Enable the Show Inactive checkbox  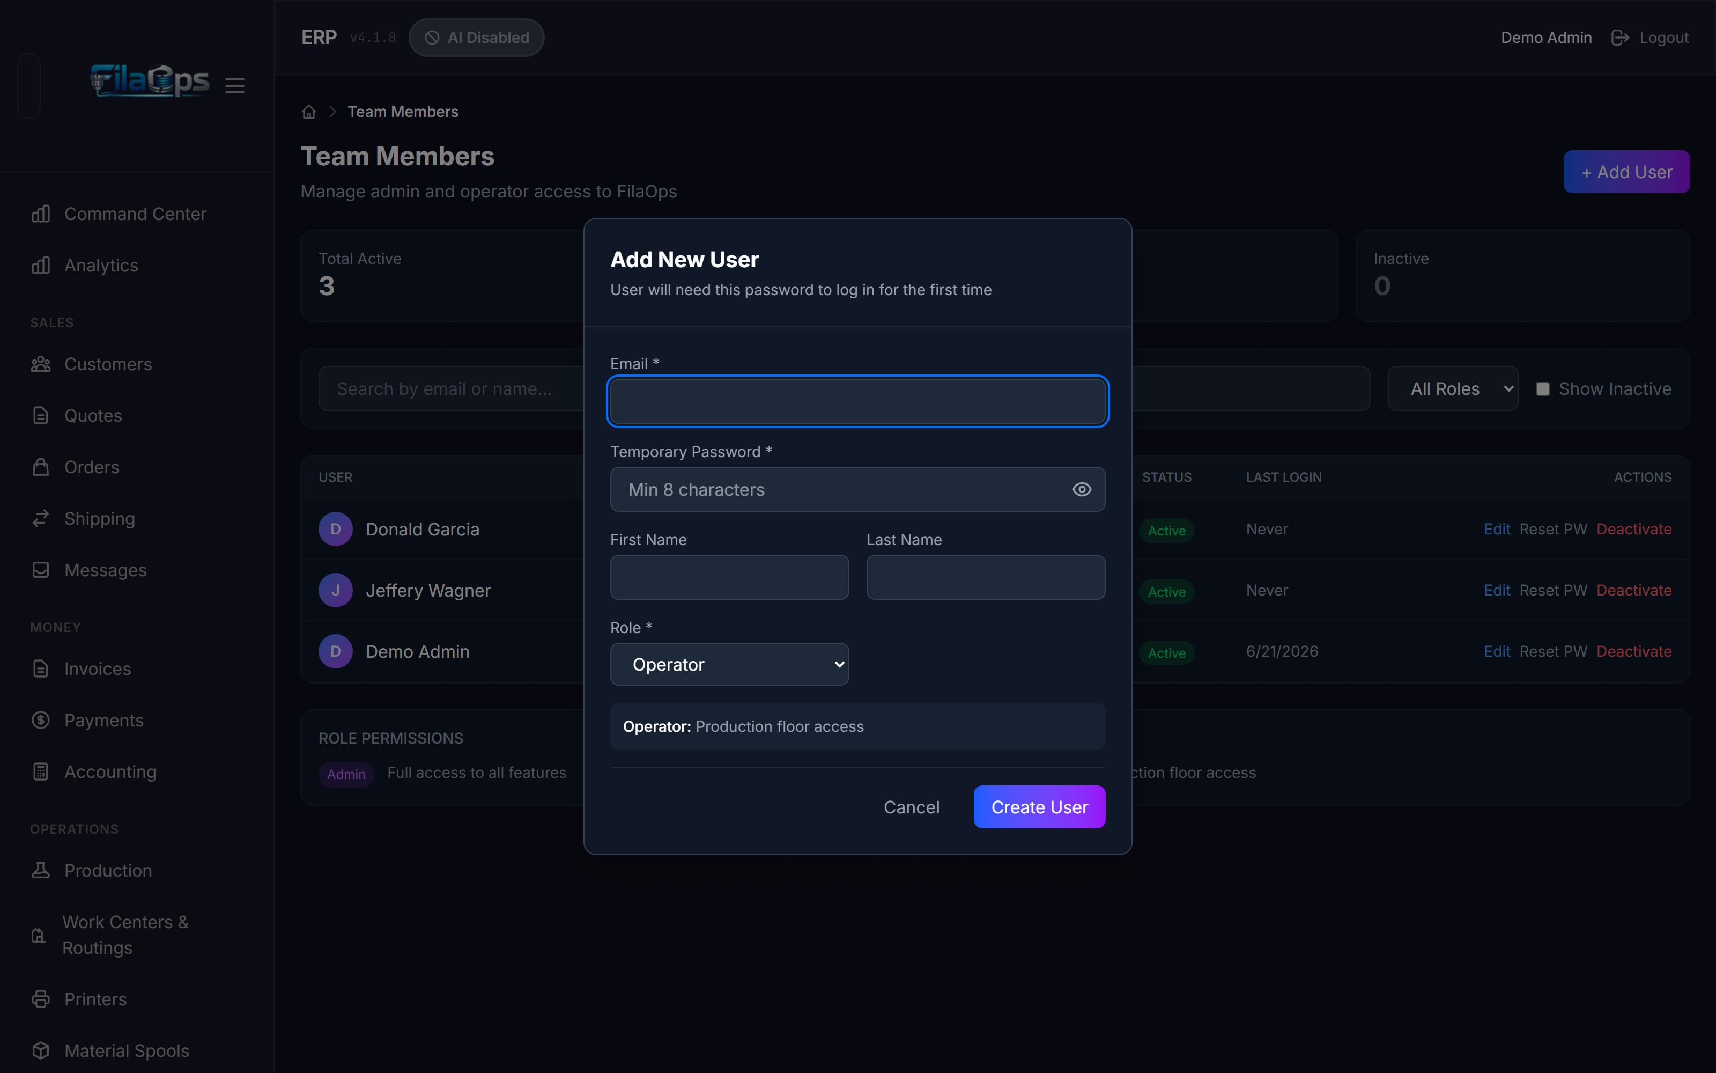coord(1542,389)
